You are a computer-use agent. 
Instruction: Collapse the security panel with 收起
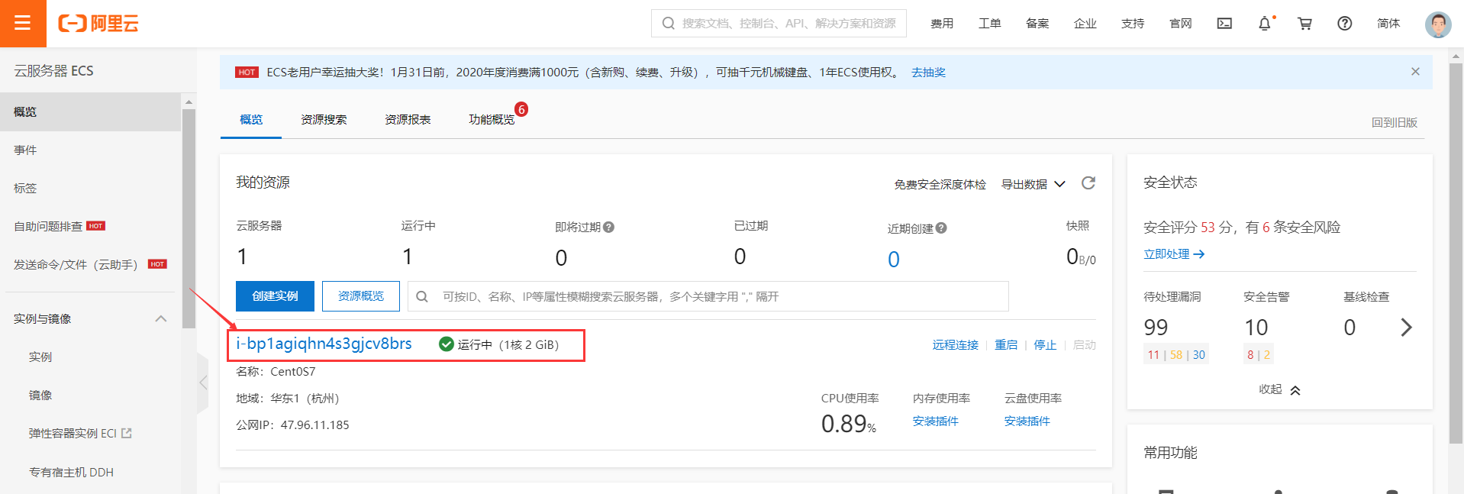(1279, 389)
